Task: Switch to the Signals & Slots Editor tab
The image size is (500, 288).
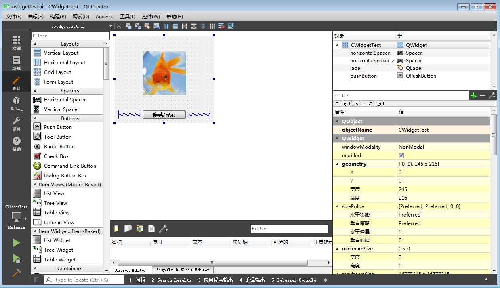Action: [x=183, y=270]
